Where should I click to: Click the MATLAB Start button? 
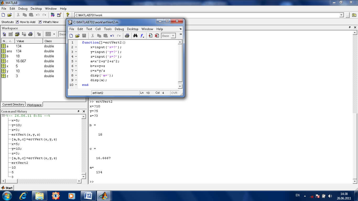click(x=7, y=188)
